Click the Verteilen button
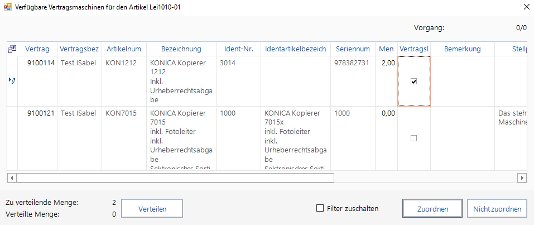This screenshot has height=225, width=534. [x=152, y=209]
